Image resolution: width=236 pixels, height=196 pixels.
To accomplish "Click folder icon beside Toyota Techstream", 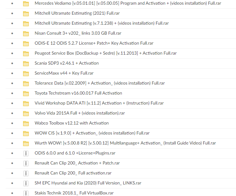I will (26, 93).
